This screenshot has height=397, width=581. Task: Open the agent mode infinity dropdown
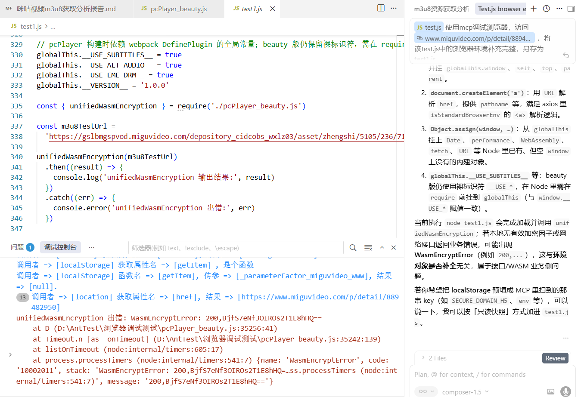tap(426, 391)
